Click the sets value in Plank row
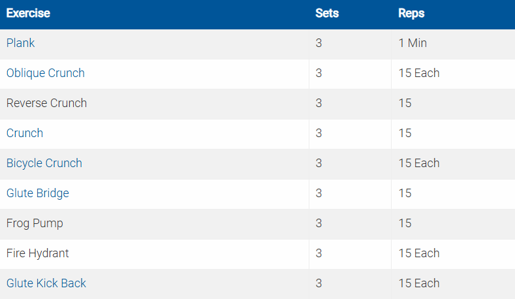515x299 pixels. (x=319, y=43)
